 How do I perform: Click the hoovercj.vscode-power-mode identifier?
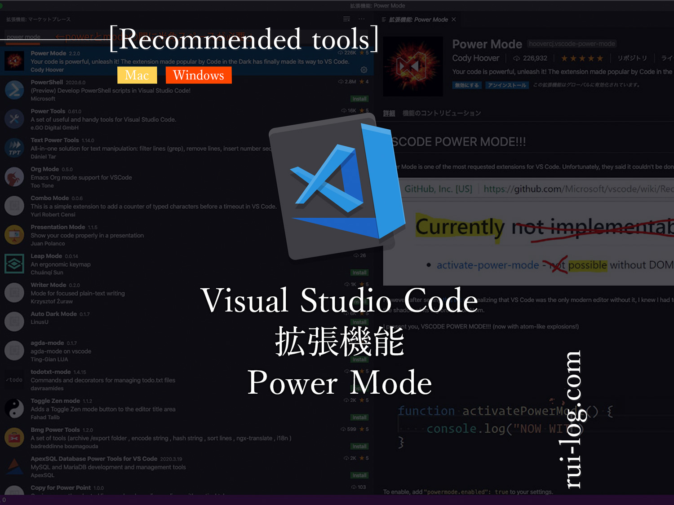572,44
